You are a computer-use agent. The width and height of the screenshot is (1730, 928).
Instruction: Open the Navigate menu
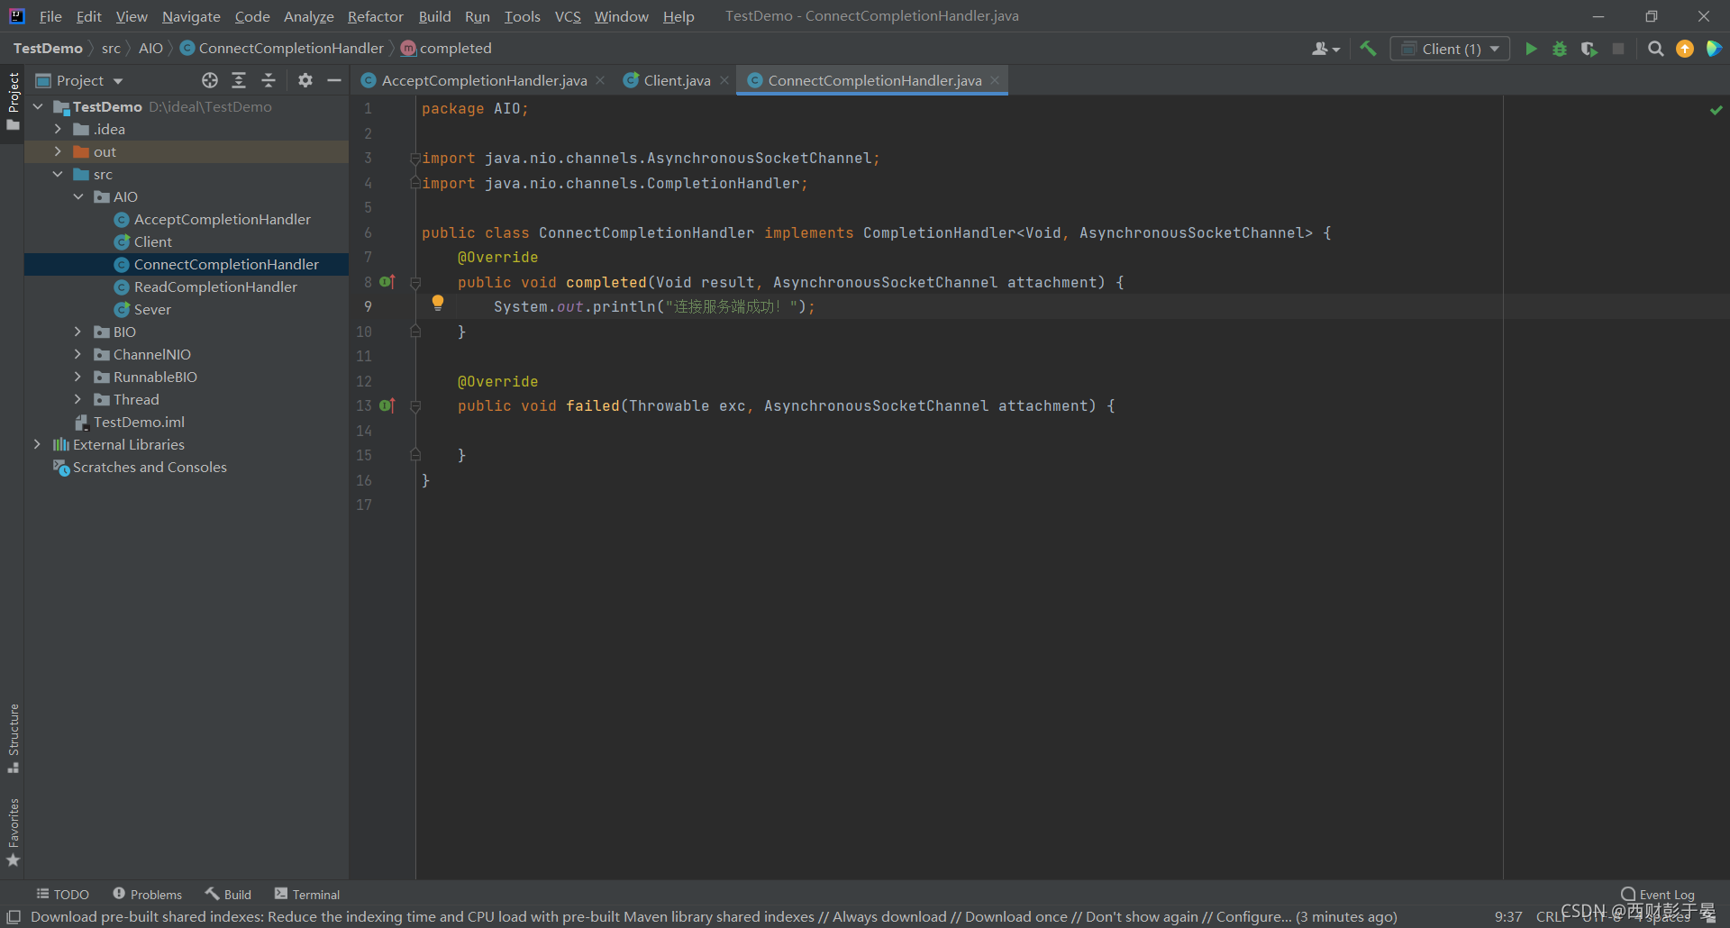pyautogui.click(x=191, y=16)
